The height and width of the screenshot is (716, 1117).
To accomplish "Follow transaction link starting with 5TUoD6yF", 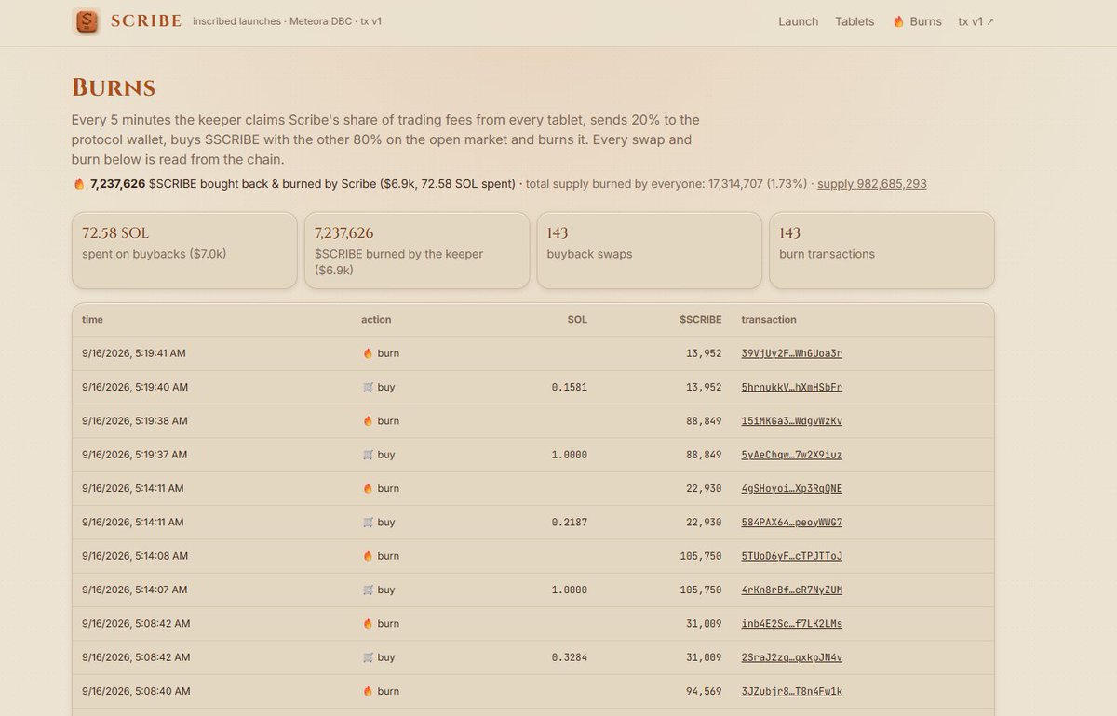I will point(792,556).
